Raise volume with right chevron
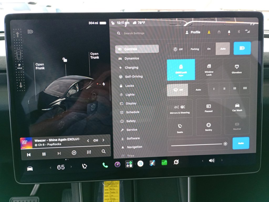 (x=222, y=160)
